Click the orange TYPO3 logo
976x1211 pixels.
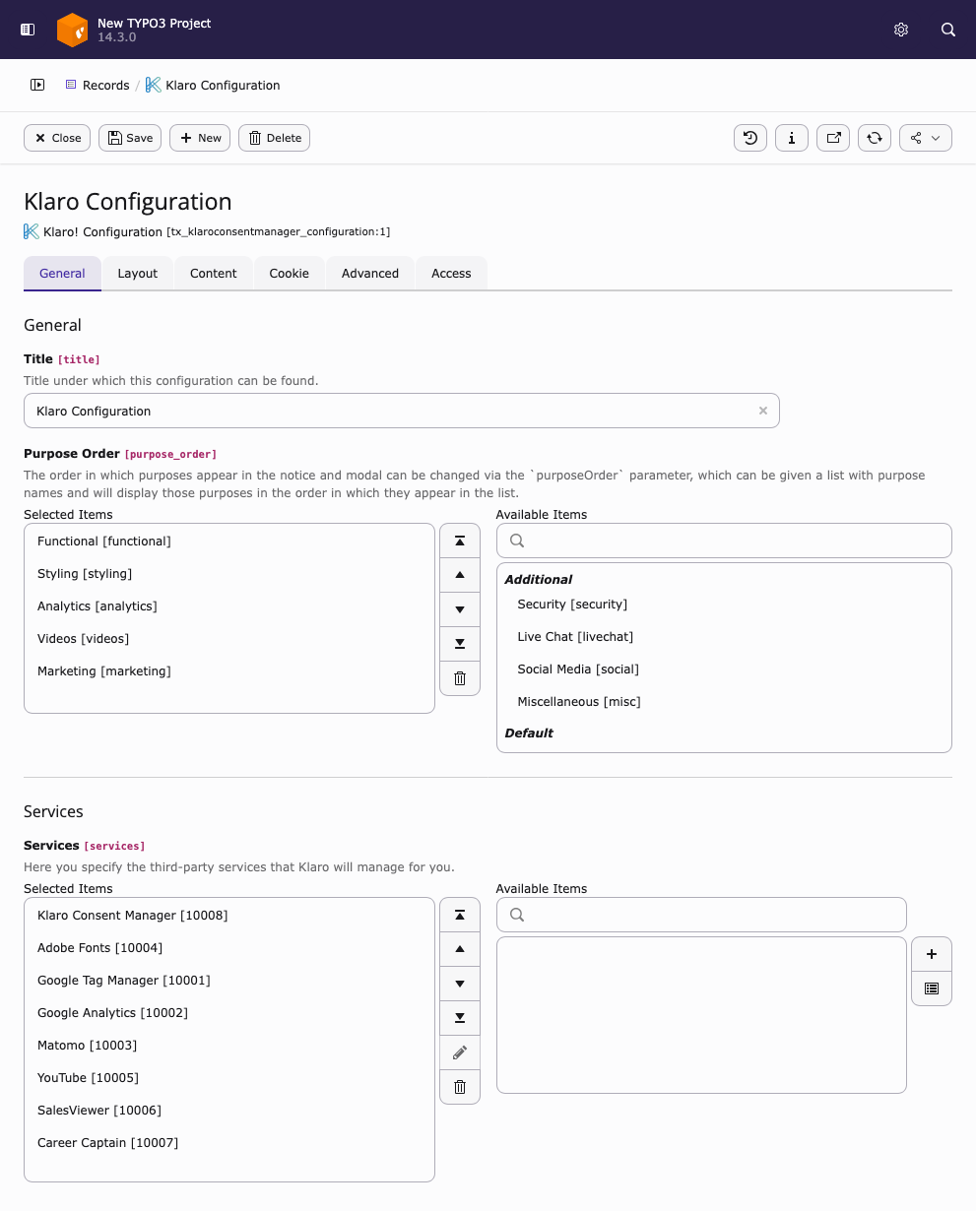[x=72, y=30]
